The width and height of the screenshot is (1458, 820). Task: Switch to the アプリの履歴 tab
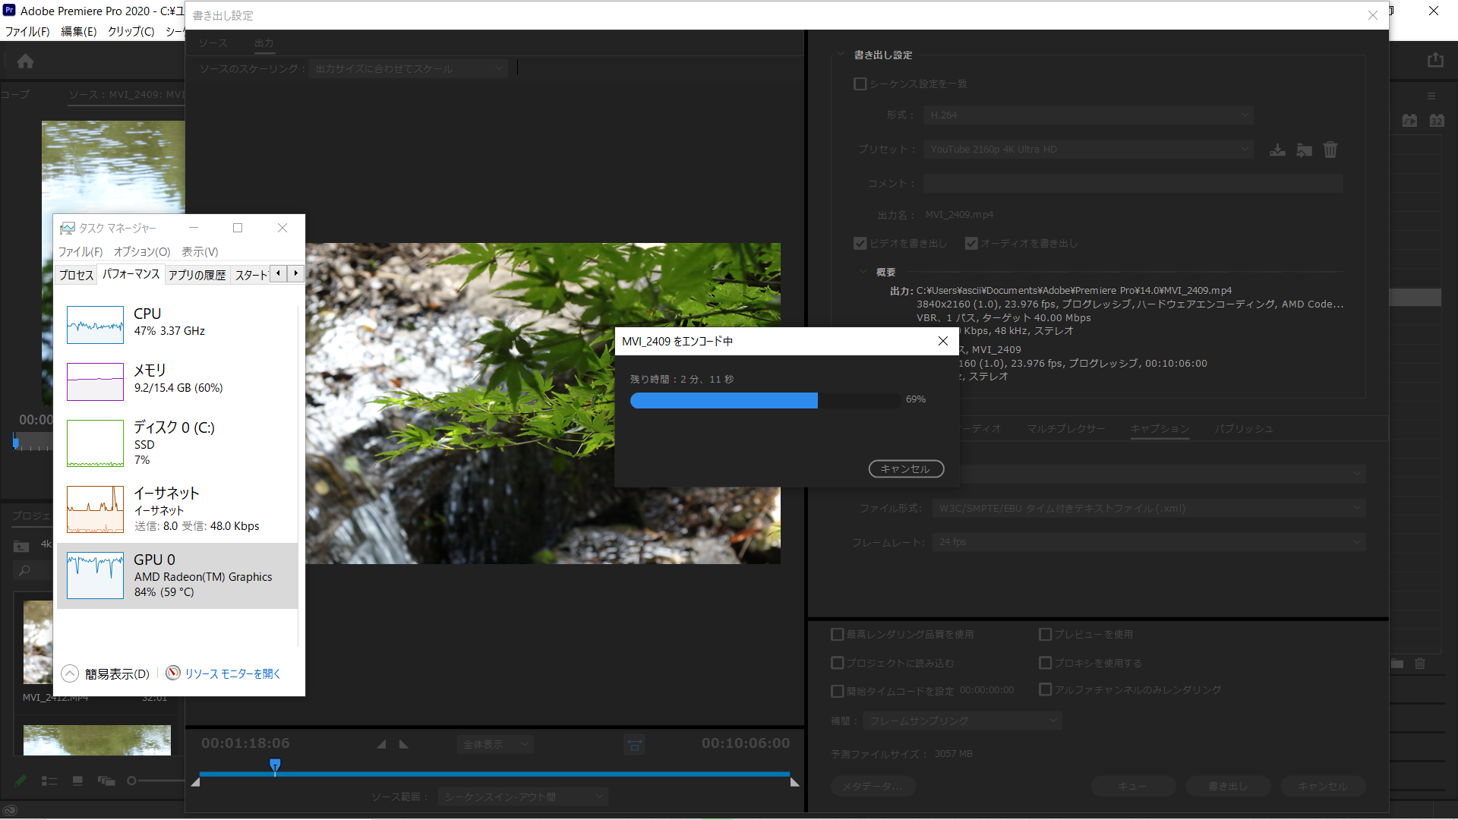point(197,275)
